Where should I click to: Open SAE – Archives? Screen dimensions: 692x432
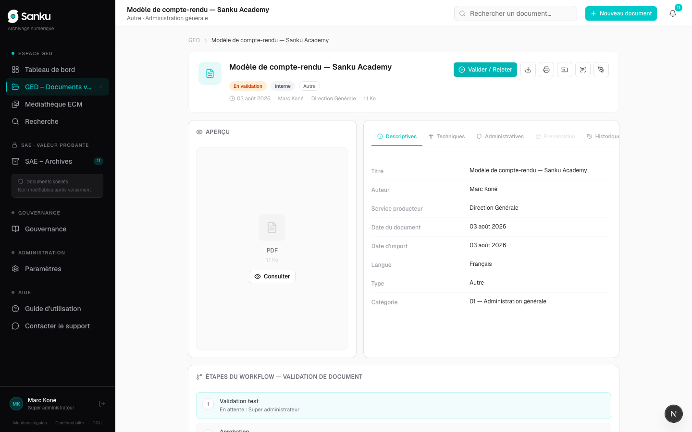[58, 161]
